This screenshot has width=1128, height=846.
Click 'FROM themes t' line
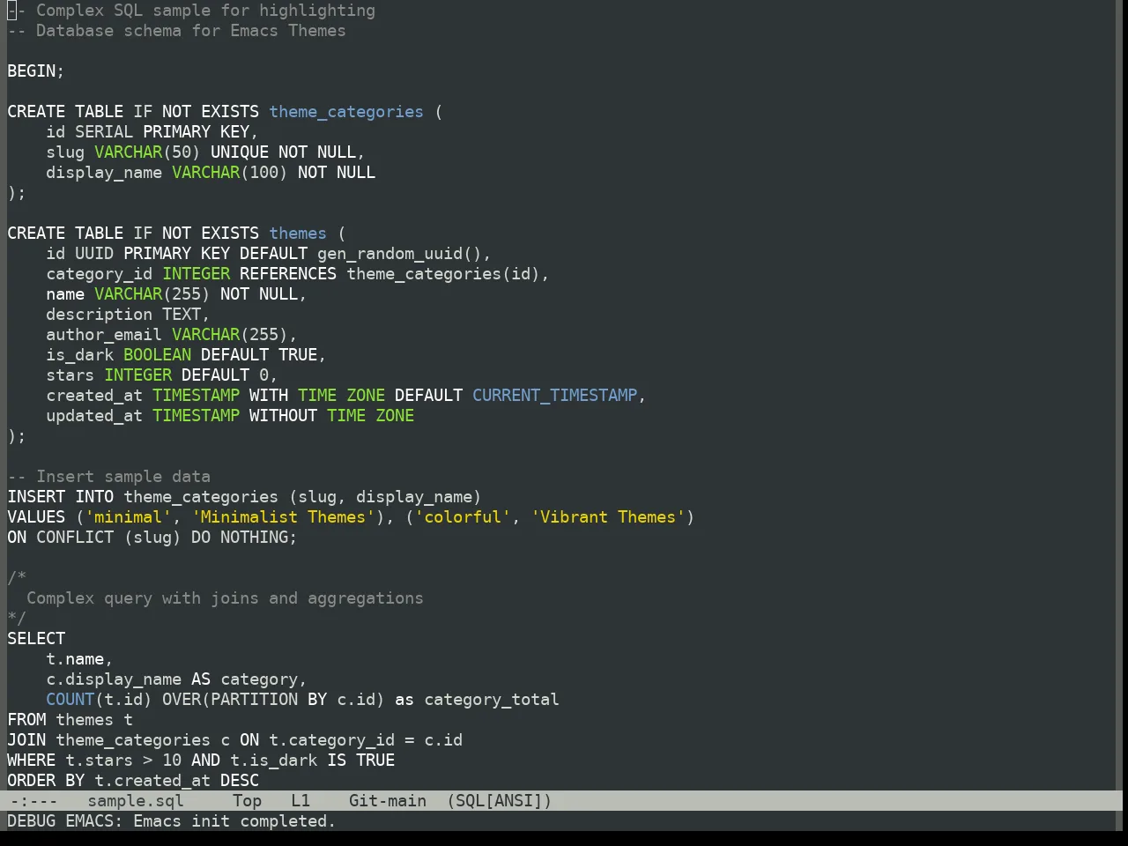tap(70, 720)
